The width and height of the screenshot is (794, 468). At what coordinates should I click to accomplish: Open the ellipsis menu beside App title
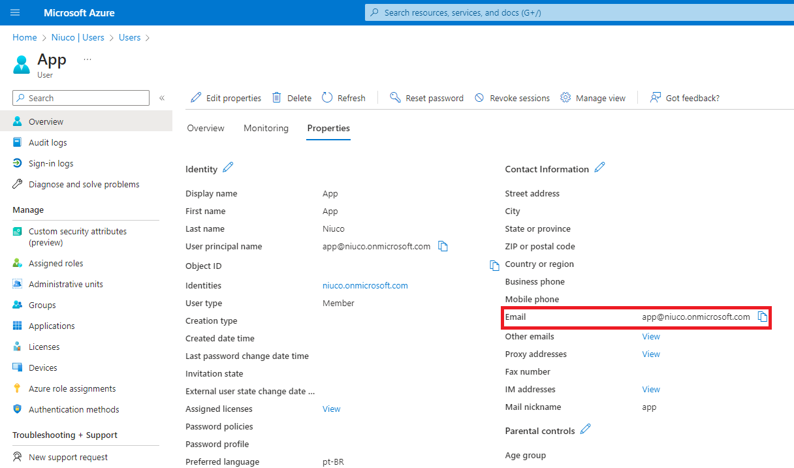(x=87, y=59)
